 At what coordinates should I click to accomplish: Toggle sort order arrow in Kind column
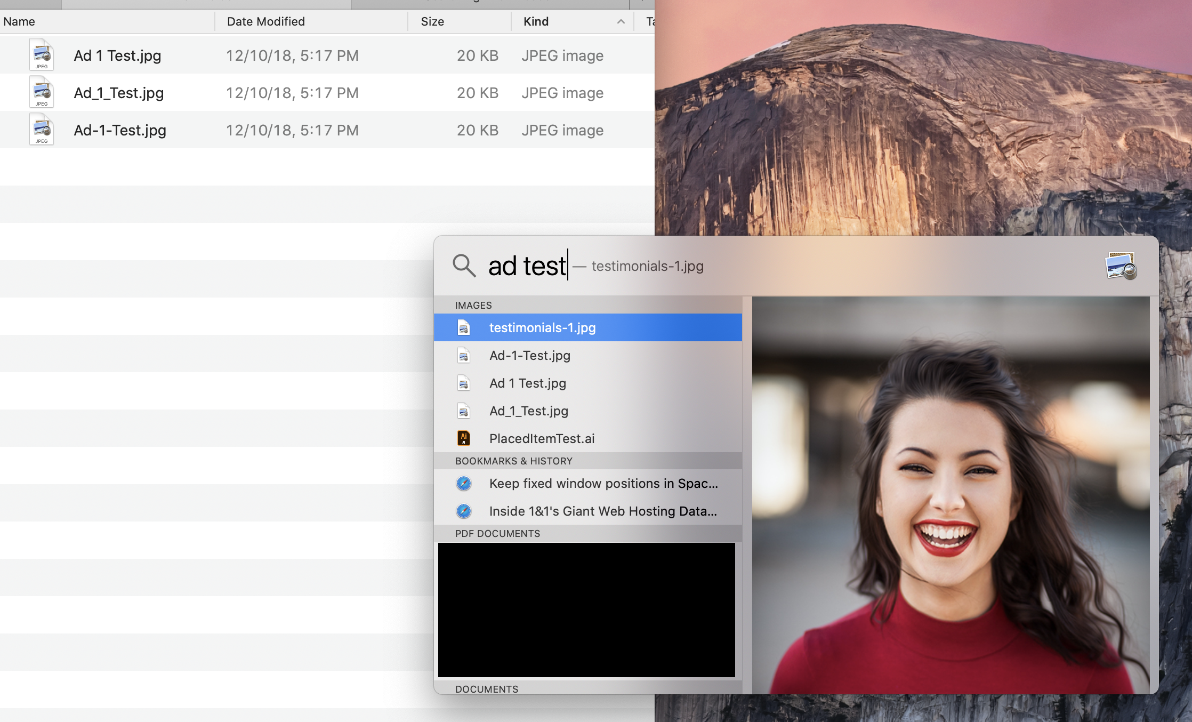(621, 21)
